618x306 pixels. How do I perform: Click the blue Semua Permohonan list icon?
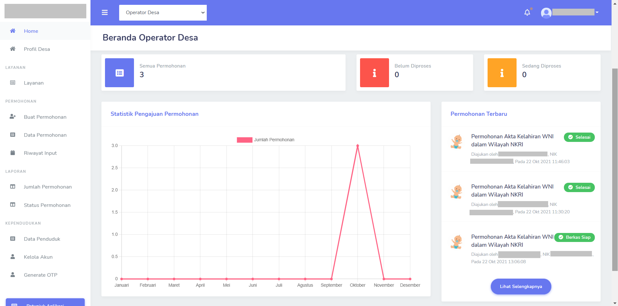click(119, 73)
